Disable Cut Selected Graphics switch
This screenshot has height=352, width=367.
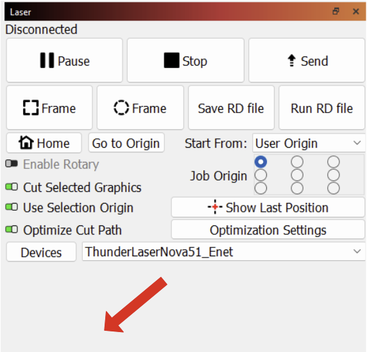click(x=12, y=187)
